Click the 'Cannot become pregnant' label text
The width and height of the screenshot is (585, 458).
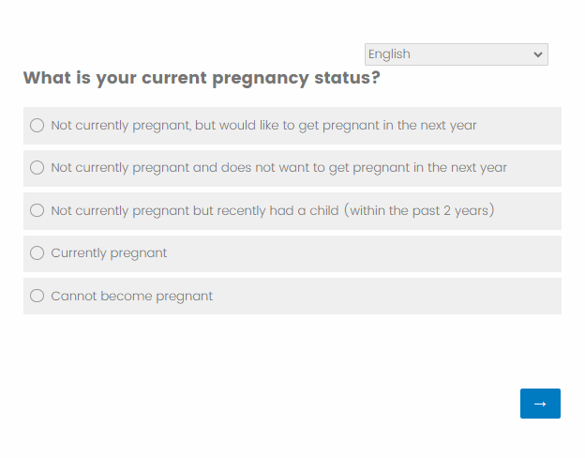[x=131, y=297]
